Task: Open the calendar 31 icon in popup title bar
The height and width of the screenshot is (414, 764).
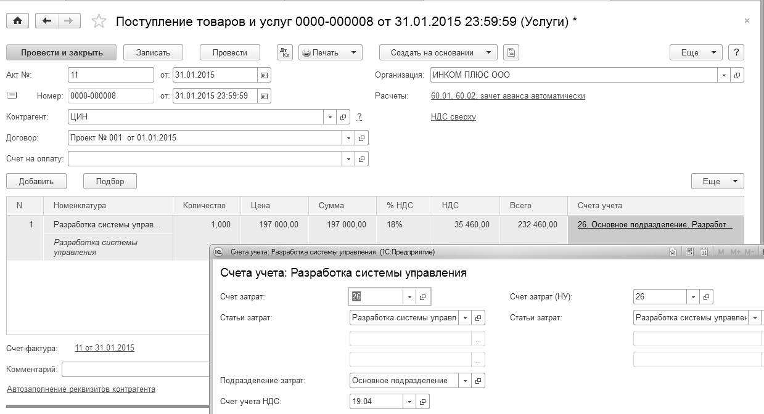Action: pyautogui.click(x=704, y=252)
